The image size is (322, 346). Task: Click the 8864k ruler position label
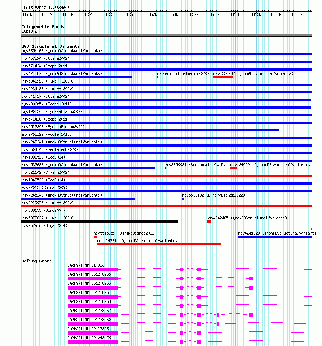tap(297, 15)
